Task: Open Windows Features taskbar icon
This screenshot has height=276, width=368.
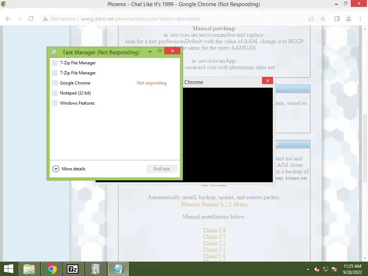Action: 96,269
